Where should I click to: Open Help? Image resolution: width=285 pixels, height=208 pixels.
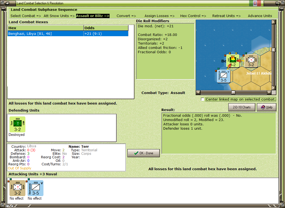(x=267, y=107)
